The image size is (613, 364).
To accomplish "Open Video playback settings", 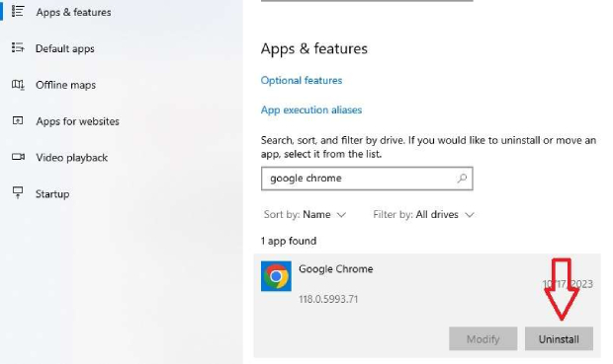I will click(x=71, y=158).
